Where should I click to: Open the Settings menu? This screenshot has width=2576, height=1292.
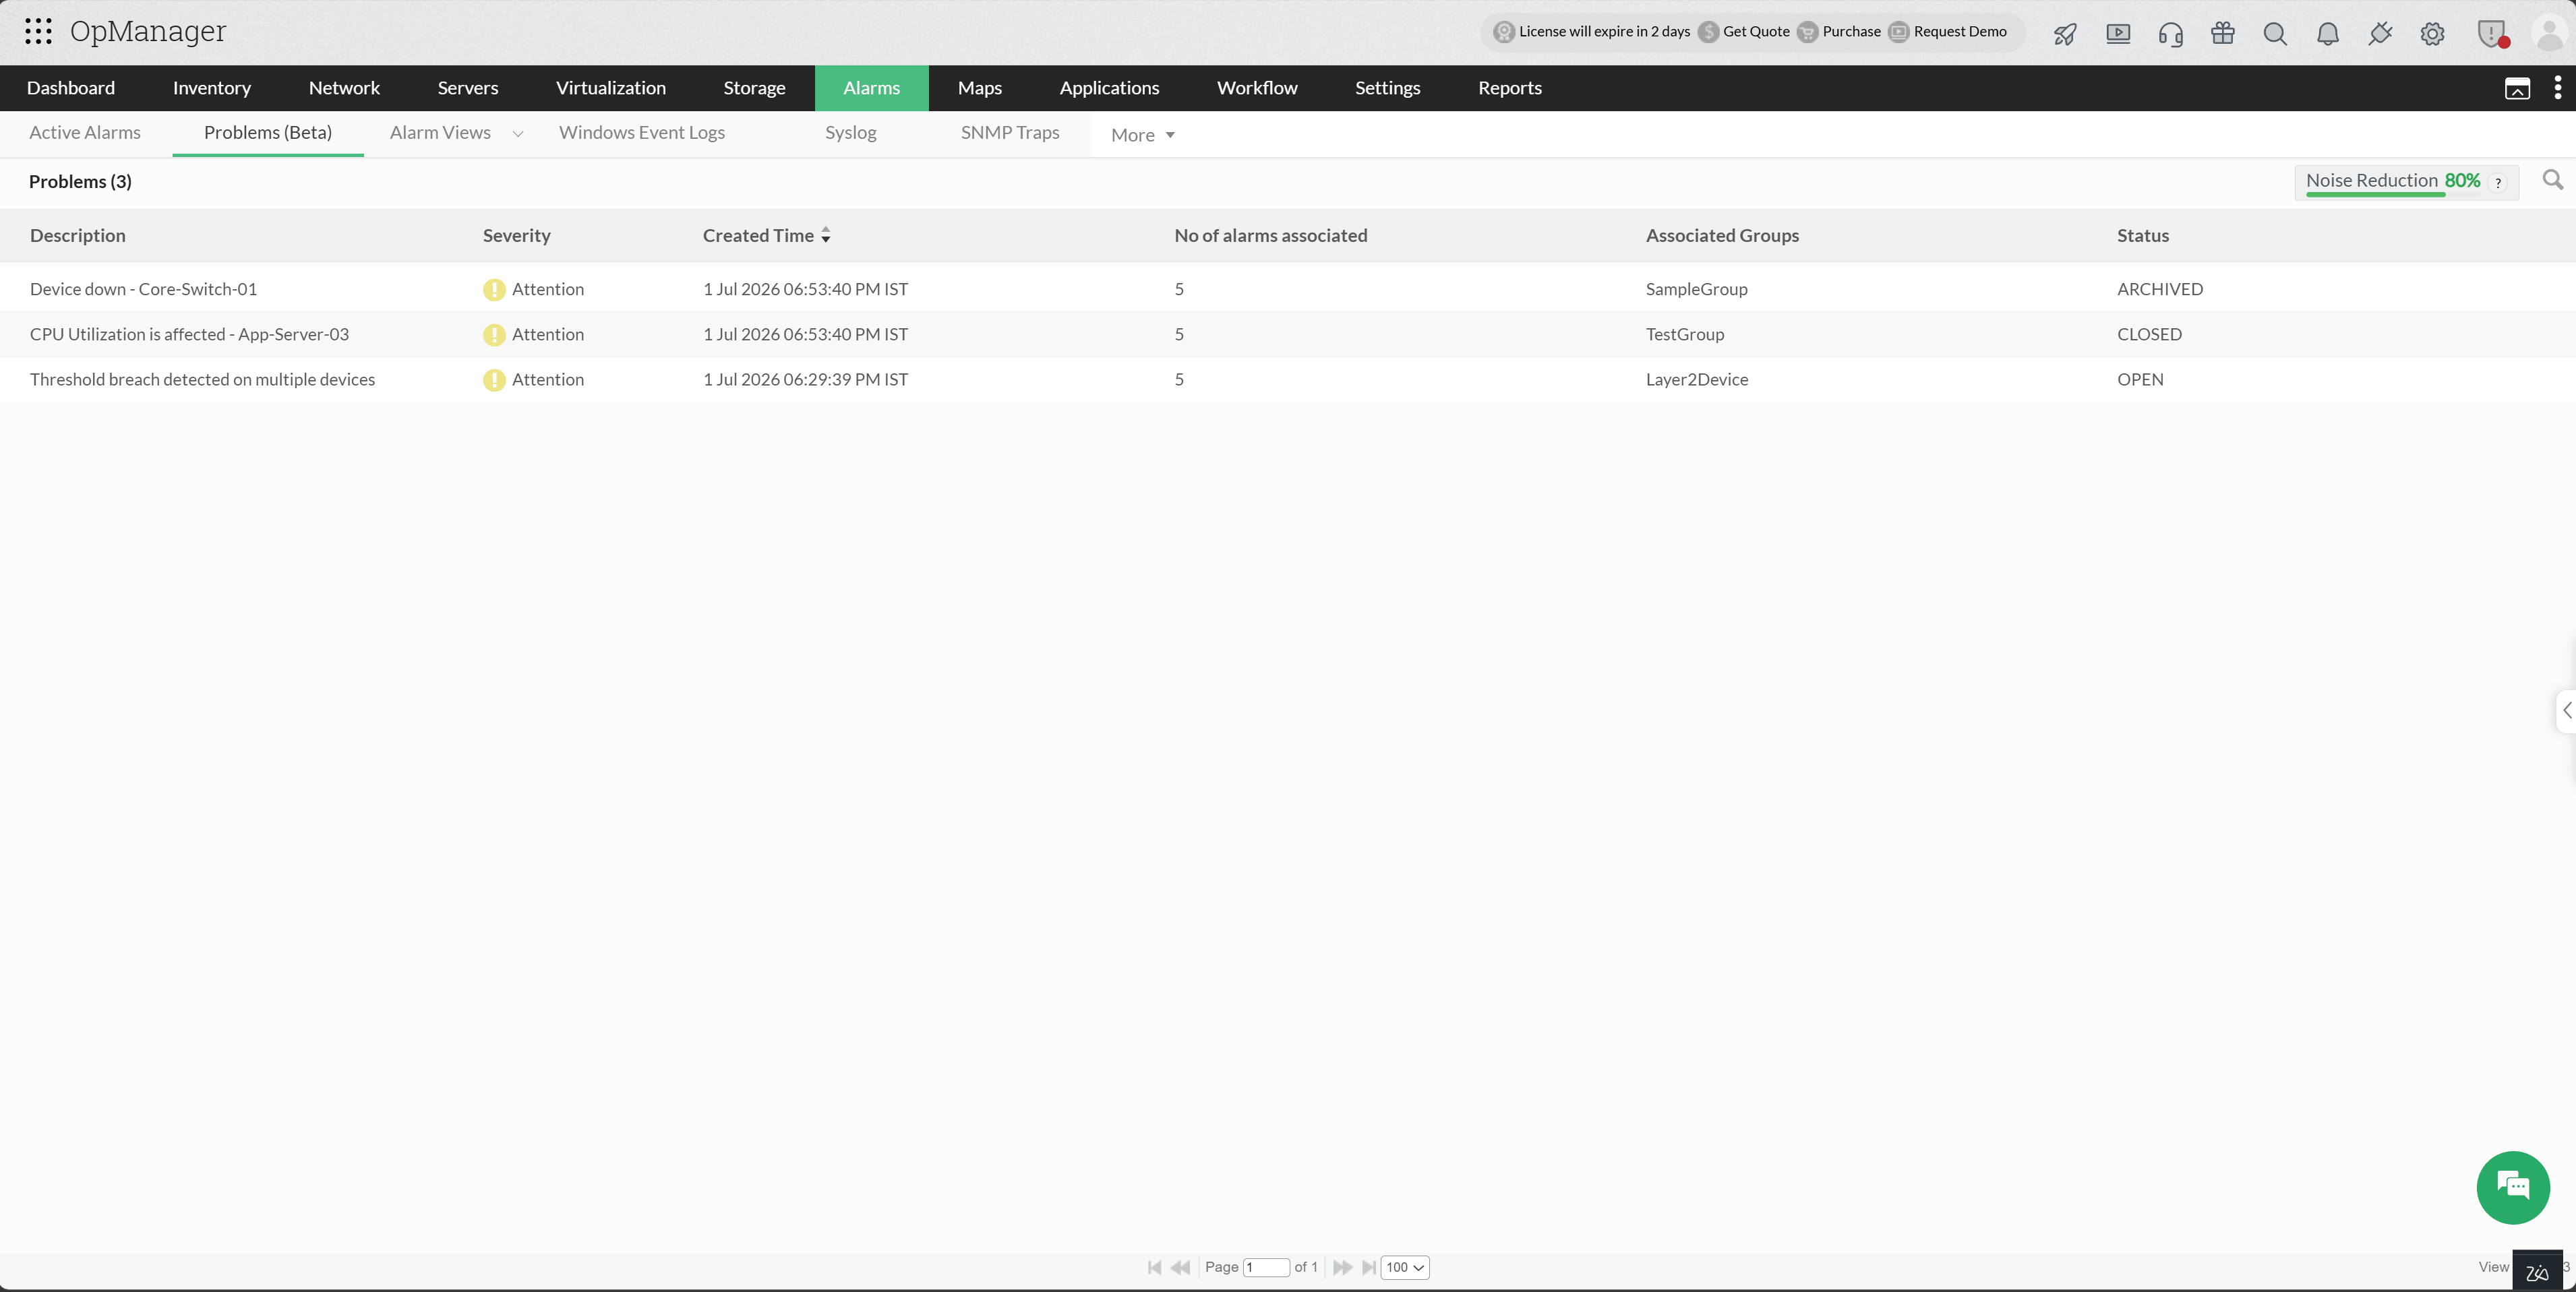coord(1388,88)
